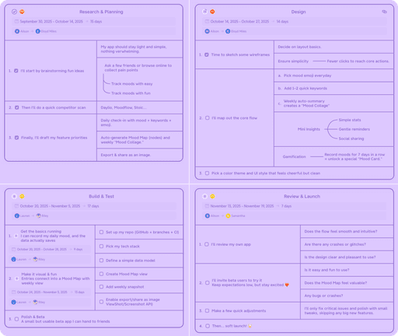
Task: Click the '15 days' duration label
Action: coord(96,22)
